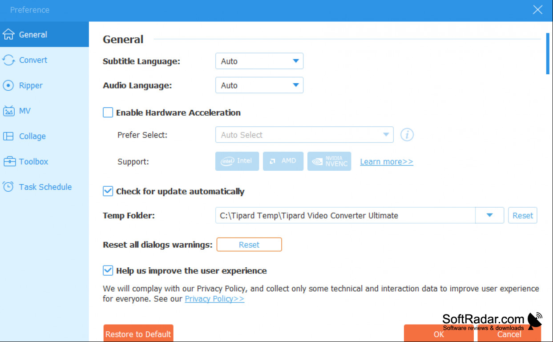Show the Toolbox preferences tab
The width and height of the screenshot is (553, 342).
click(x=44, y=161)
